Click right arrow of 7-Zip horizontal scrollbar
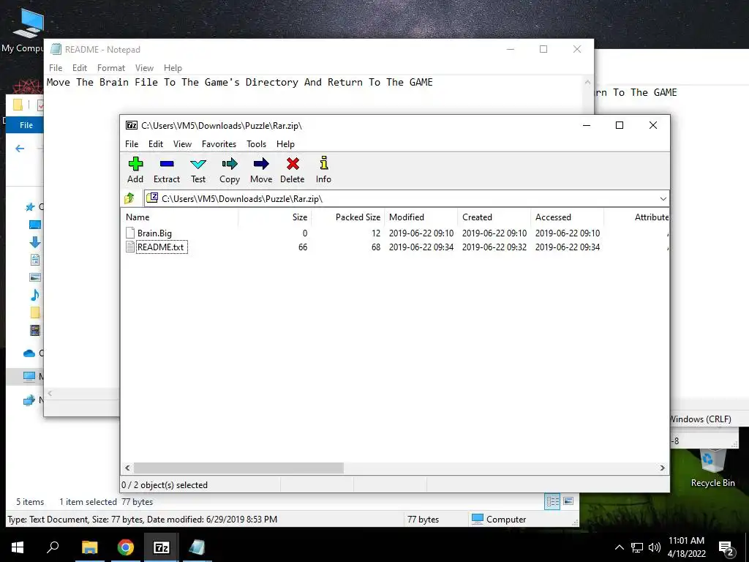749x562 pixels. tap(662, 468)
